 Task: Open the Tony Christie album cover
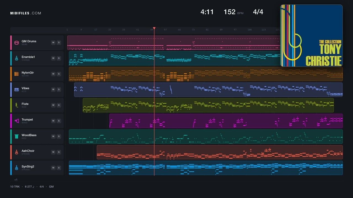pos(311,35)
